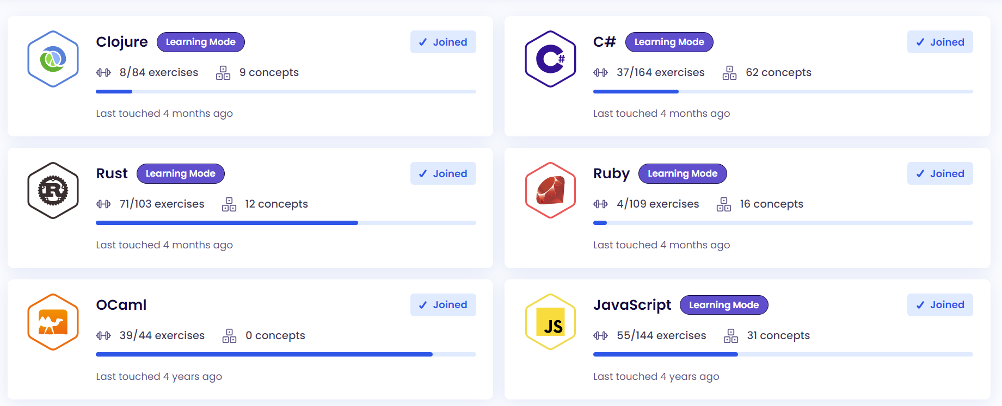Click the Clojure progress bar
The width and height of the screenshot is (1002, 406).
286,91
